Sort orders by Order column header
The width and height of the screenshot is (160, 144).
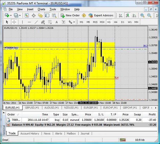coord(14,114)
